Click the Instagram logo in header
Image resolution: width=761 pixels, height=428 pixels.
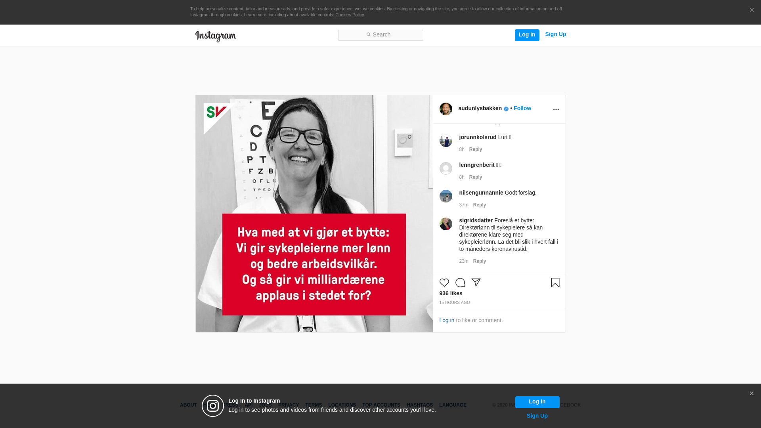coord(216,36)
